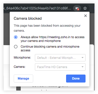
Task: Click the arrow on the Camera dropdown
Action: pyautogui.click(x=83, y=67)
